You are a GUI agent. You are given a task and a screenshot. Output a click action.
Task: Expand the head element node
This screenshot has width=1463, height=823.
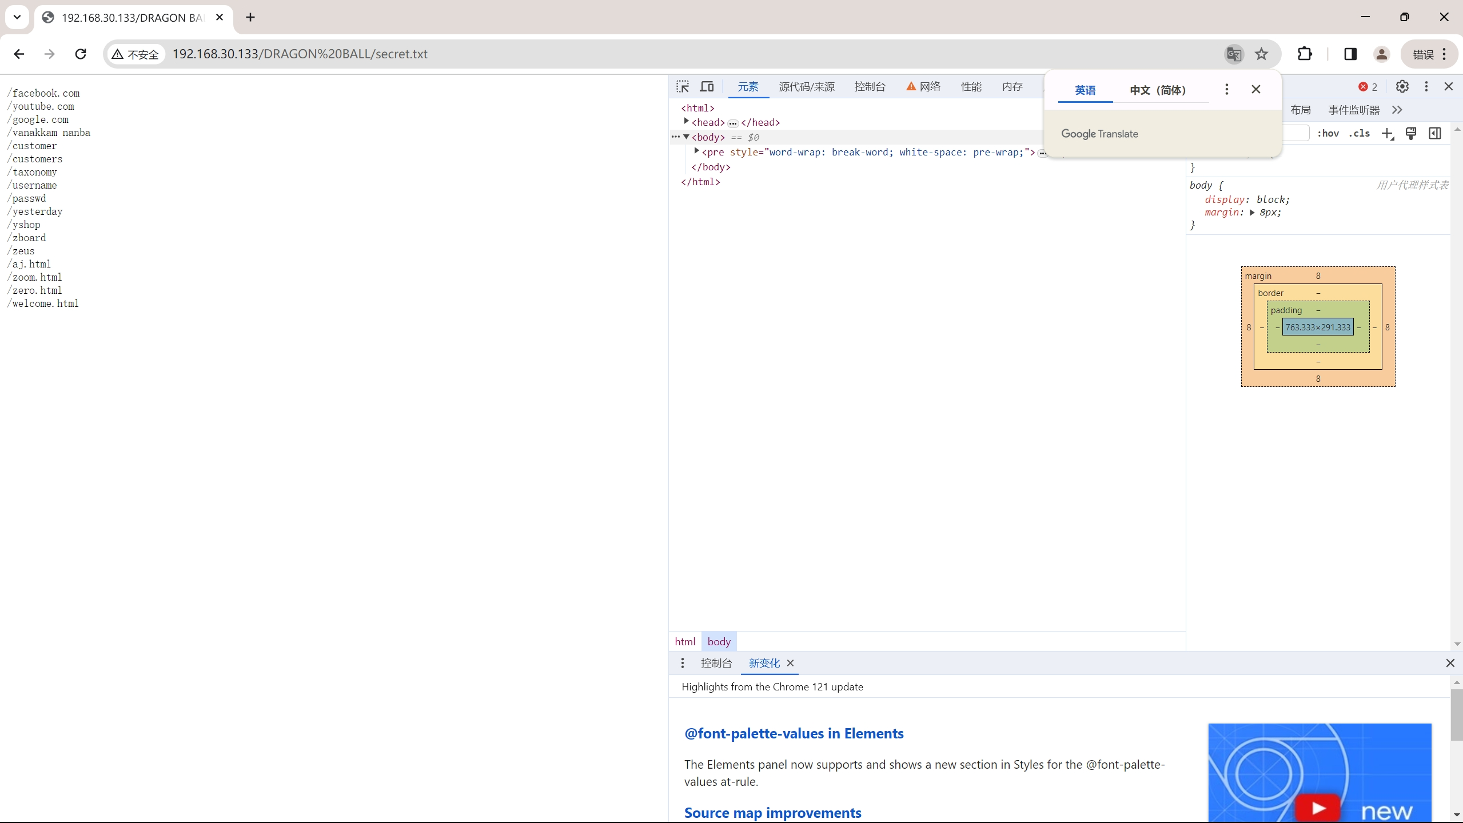686,122
